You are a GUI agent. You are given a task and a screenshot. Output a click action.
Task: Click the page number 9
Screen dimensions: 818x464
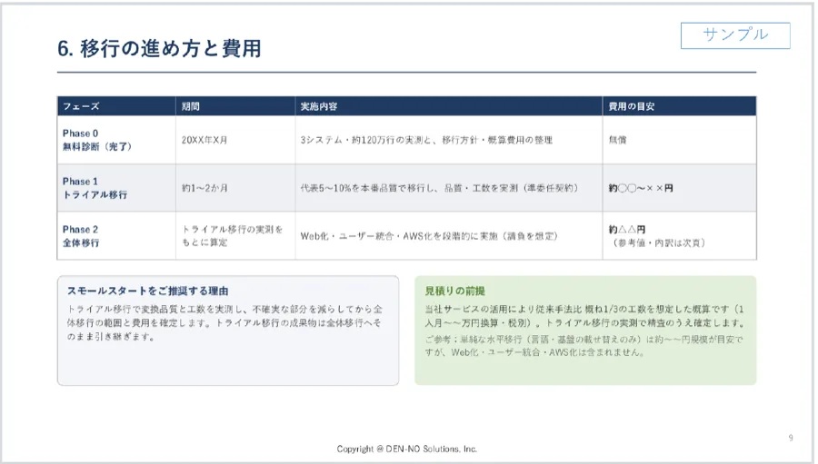pos(791,438)
